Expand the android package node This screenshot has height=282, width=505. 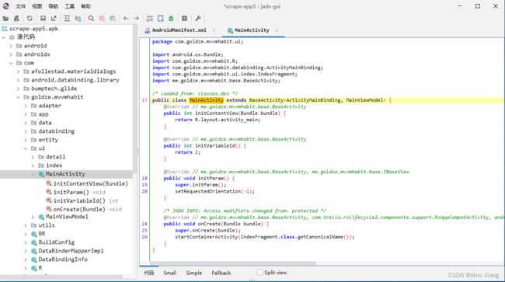tap(11, 46)
